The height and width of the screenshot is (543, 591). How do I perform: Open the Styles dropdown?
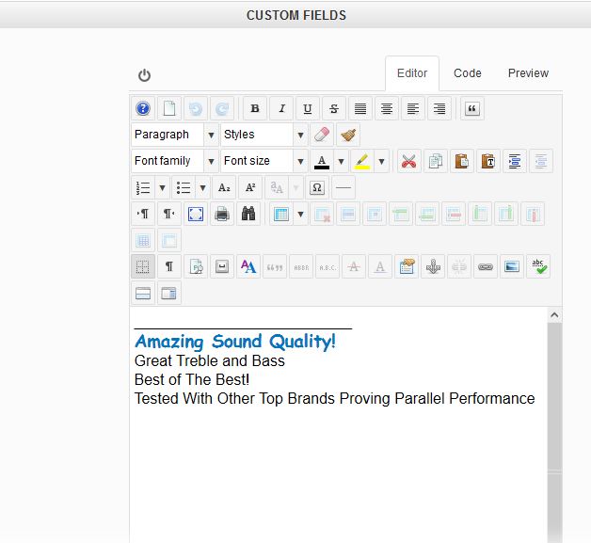(x=264, y=135)
